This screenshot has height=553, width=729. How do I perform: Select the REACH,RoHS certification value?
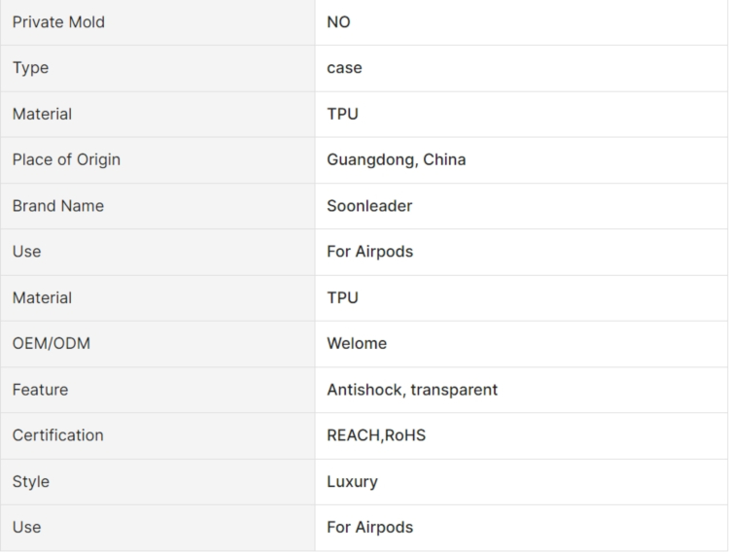(x=376, y=435)
